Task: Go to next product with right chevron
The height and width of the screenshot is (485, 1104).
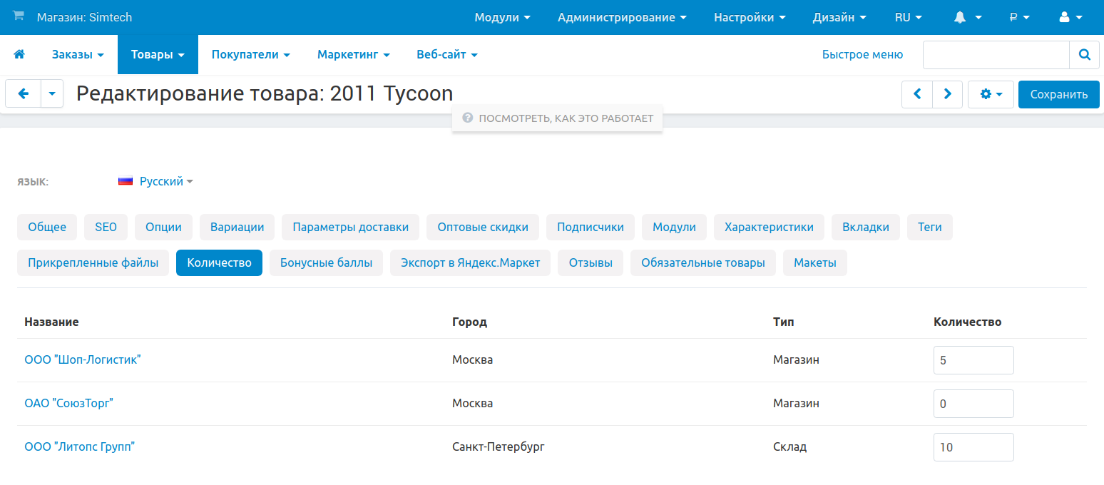Action: [x=947, y=94]
